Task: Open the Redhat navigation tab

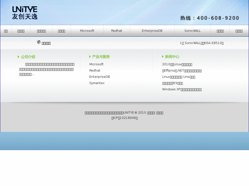Action: 116,31
